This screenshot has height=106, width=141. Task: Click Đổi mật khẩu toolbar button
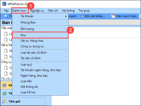point(92,16)
